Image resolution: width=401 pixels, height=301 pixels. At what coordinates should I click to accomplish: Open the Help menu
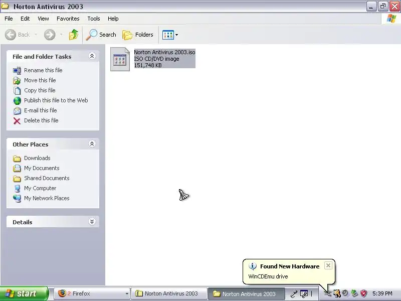click(x=113, y=19)
